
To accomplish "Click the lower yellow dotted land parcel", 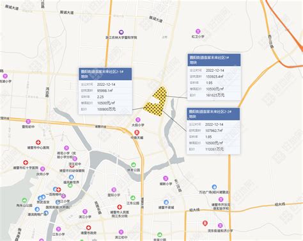I will click(153, 109).
